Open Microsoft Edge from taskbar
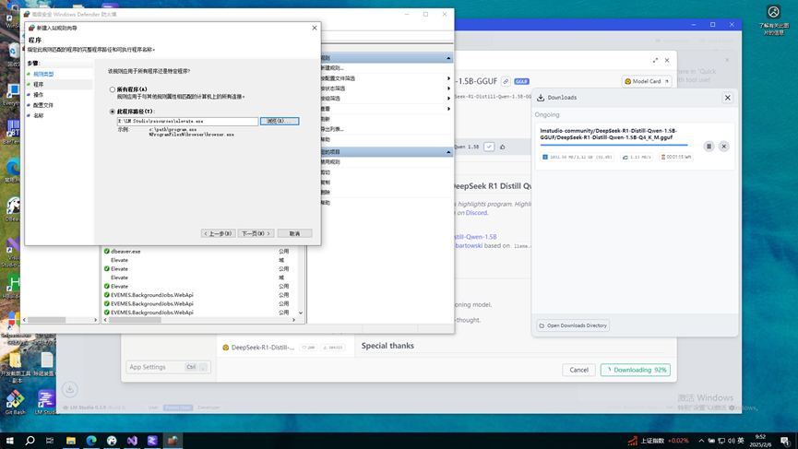The height and width of the screenshot is (449, 798). (91, 441)
